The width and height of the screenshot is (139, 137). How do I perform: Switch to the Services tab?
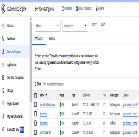coord(39,39)
